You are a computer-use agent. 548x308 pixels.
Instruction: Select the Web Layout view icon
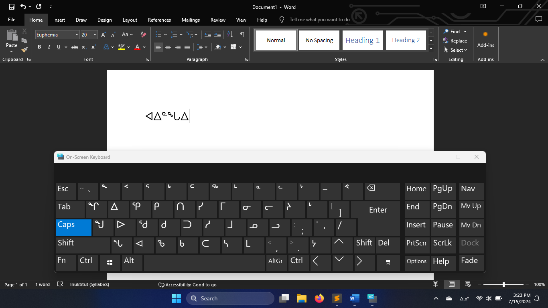point(467,284)
